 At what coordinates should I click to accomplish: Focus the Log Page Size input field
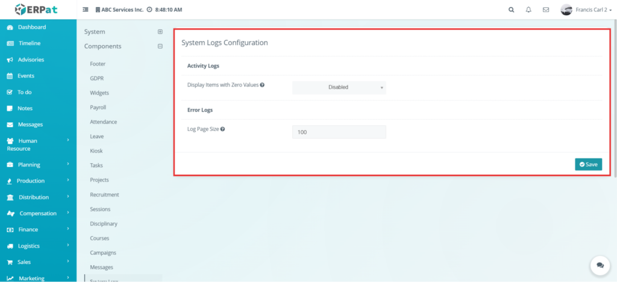coord(339,132)
